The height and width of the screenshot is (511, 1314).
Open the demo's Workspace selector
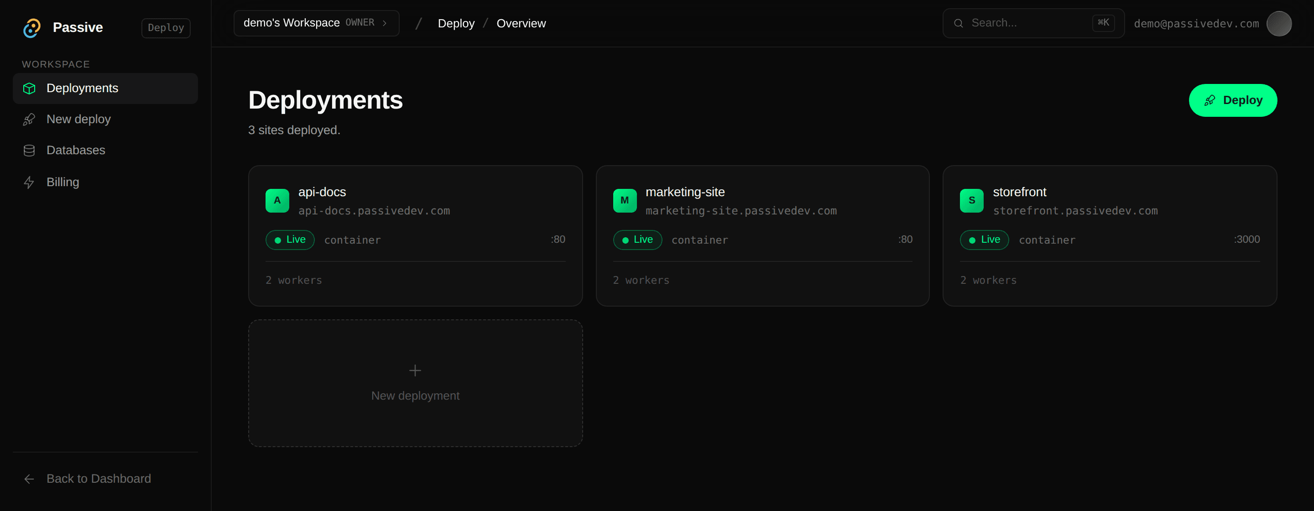(x=316, y=23)
